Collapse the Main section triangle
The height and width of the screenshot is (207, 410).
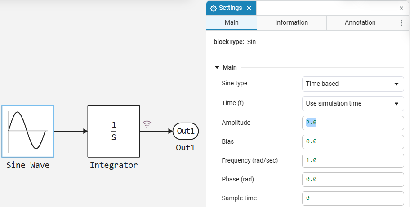coord(217,68)
